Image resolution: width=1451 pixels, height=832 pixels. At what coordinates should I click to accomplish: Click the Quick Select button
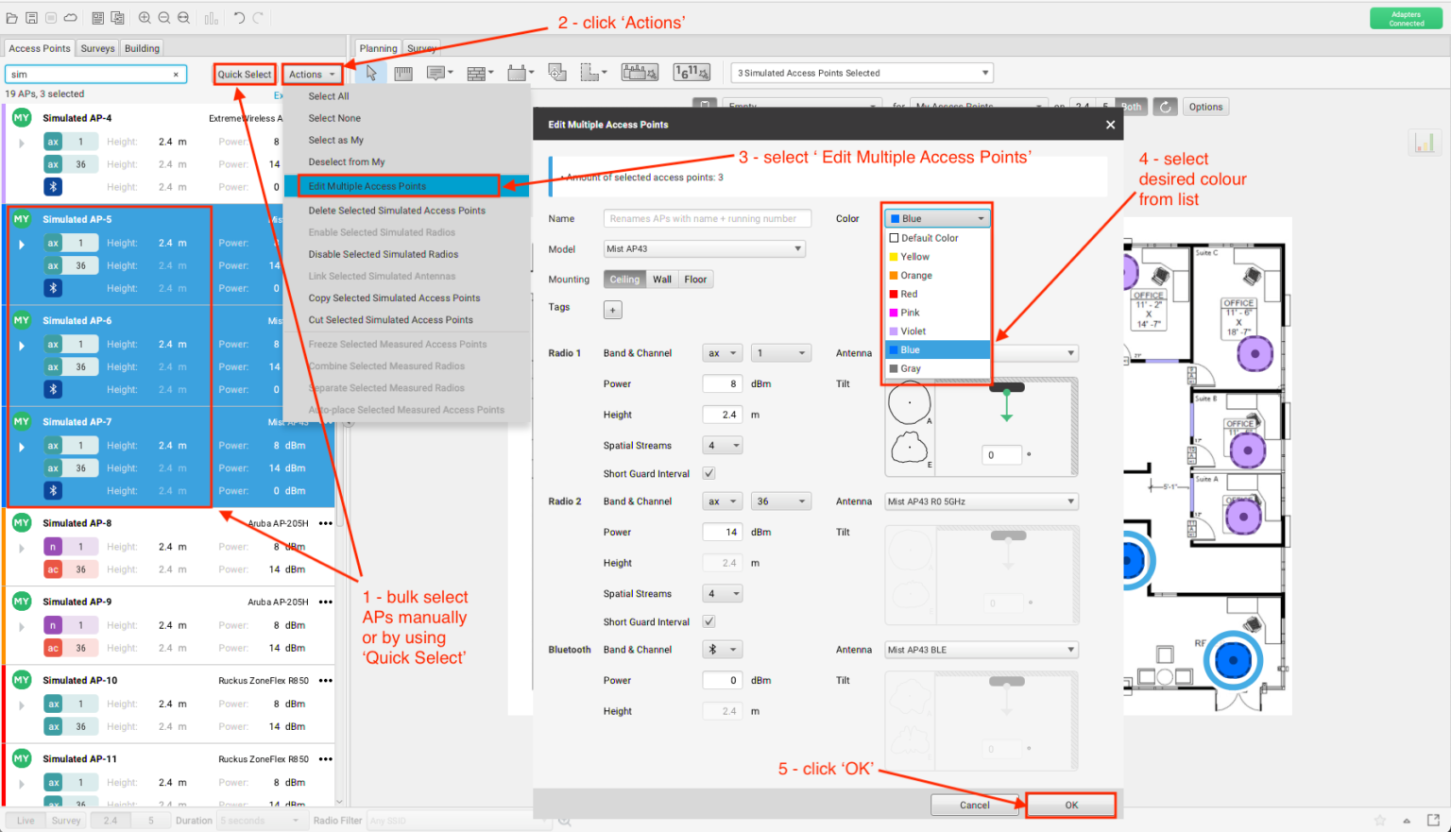coord(245,74)
